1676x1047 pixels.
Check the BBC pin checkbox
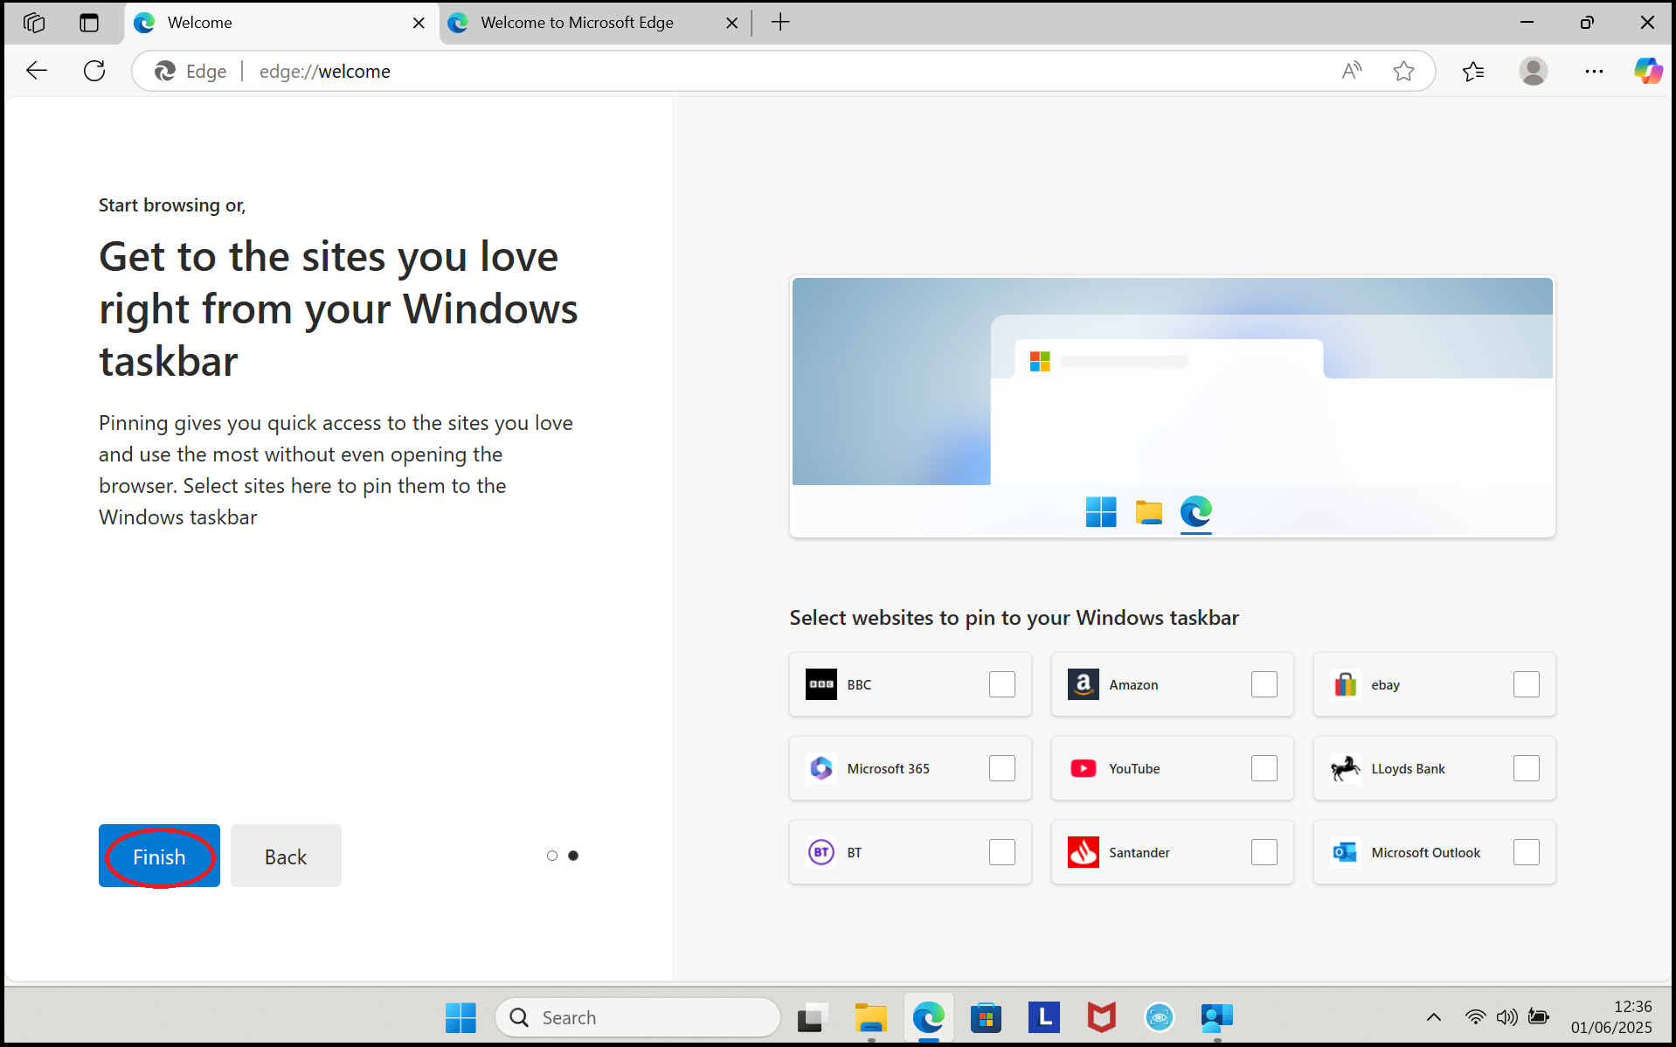coord(1001,684)
